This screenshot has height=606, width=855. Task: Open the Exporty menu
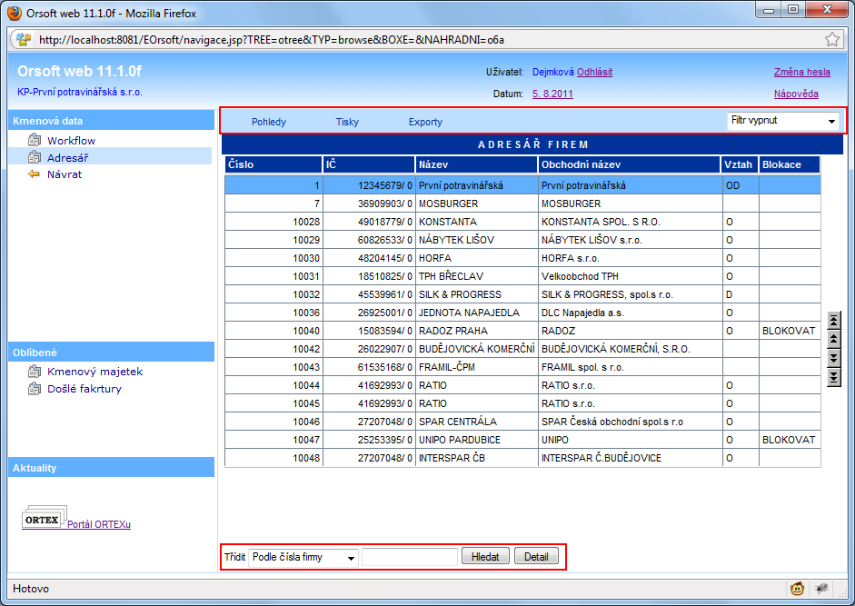[x=425, y=122]
